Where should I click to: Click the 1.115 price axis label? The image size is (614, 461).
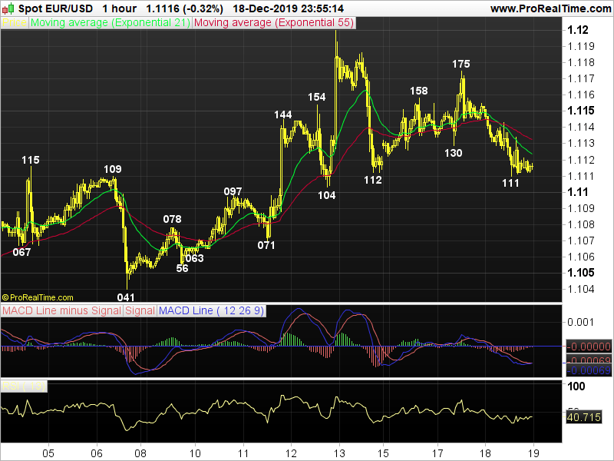pyautogui.click(x=581, y=111)
